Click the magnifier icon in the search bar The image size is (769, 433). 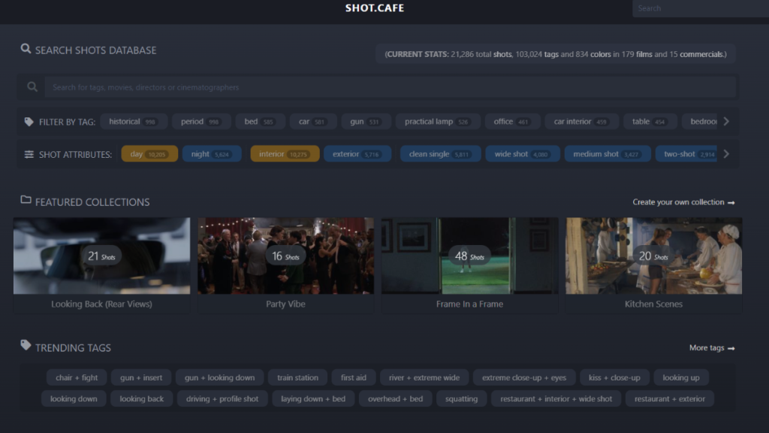pyautogui.click(x=32, y=87)
